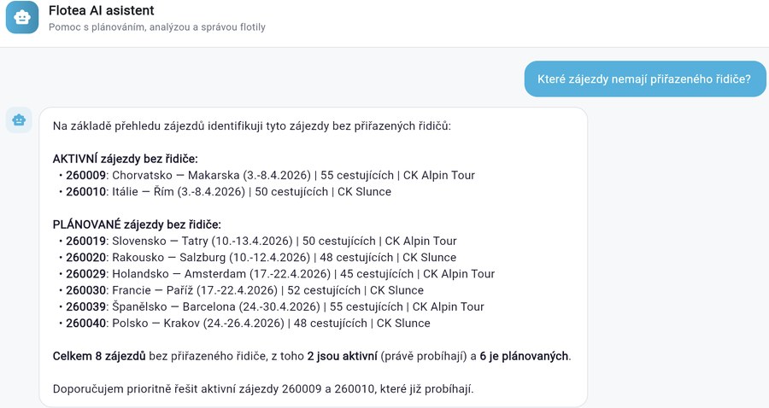Click trip number 260019 Slovensko Tatry
769x408 pixels.
pos(85,241)
